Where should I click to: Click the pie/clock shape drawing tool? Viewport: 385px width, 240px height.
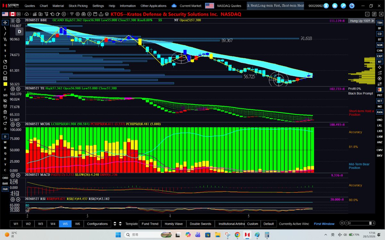[5, 61]
